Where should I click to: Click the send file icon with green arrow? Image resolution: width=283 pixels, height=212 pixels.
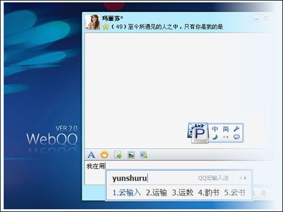[118, 155]
